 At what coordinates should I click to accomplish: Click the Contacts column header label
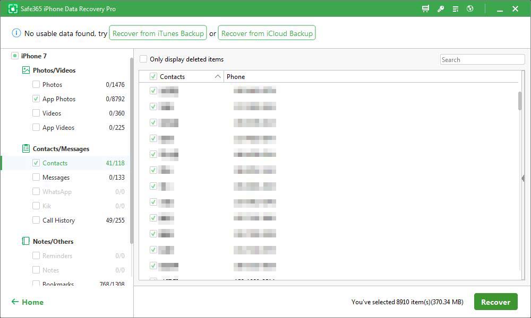click(173, 77)
